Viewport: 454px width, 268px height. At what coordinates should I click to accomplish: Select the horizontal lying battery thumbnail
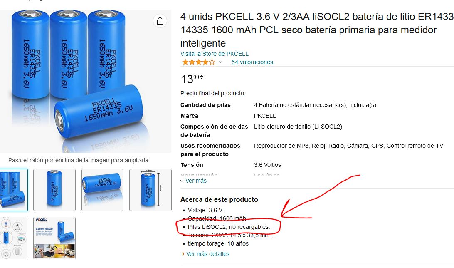pyautogui.click(x=103, y=190)
